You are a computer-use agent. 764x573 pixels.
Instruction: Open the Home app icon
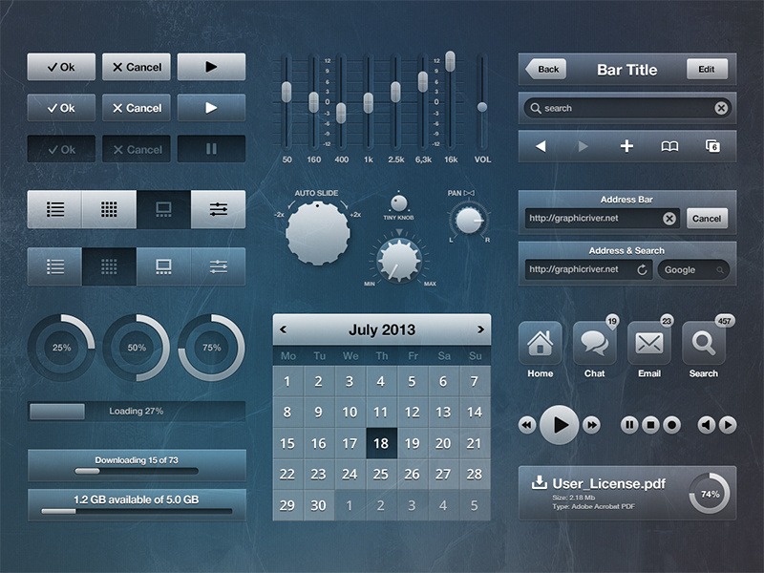(x=540, y=343)
